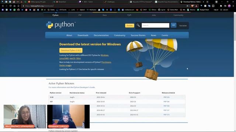Click Download Python 3.10.2 button
This screenshot has height=132, width=236.
[x=71, y=50]
